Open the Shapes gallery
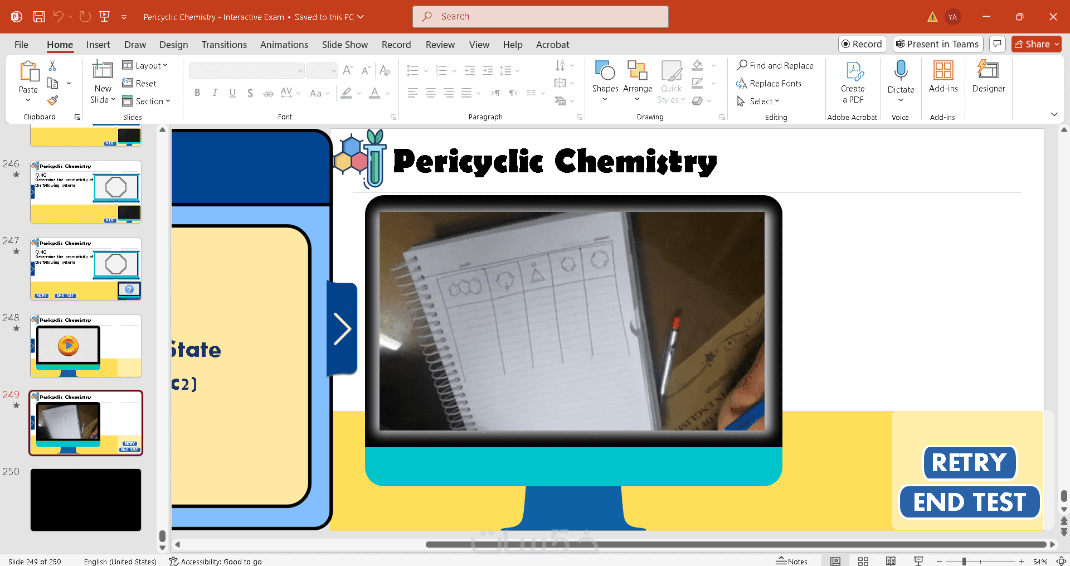 click(x=605, y=81)
